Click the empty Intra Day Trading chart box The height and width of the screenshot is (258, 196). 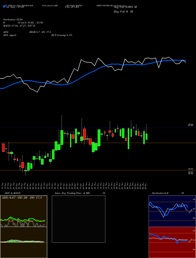pos(78,219)
